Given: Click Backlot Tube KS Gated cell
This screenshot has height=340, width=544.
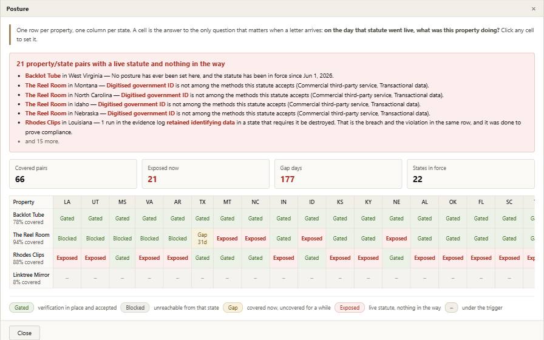Looking at the screenshot, I should 340,218.
